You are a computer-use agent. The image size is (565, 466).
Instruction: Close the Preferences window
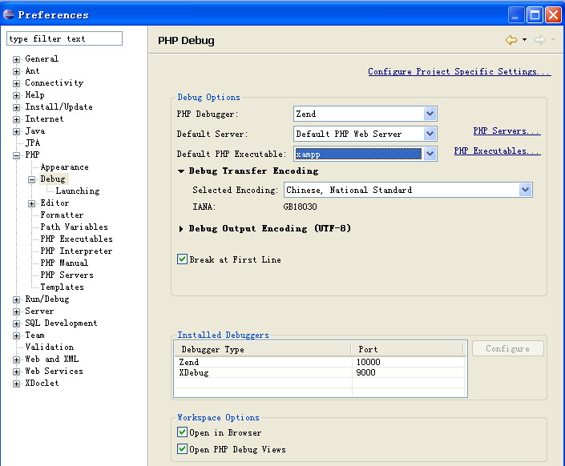click(x=553, y=15)
